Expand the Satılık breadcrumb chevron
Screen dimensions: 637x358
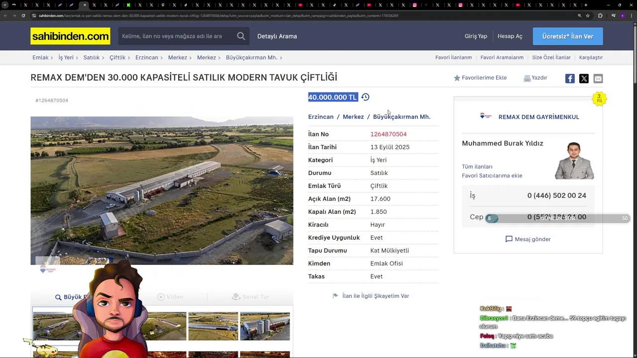[103, 58]
